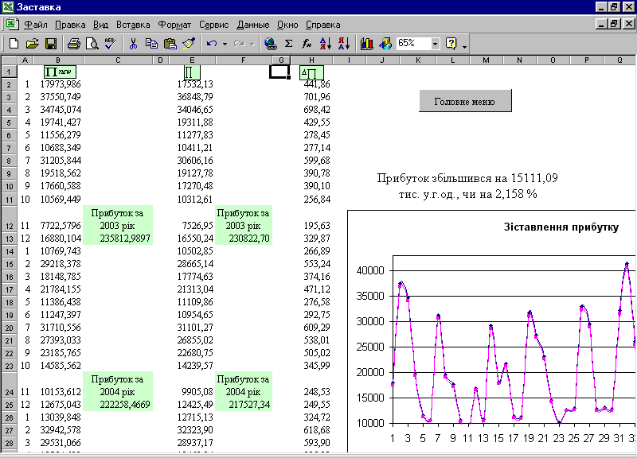Click the Cut scissors icon
637x458 pixels.
point(133,44)
